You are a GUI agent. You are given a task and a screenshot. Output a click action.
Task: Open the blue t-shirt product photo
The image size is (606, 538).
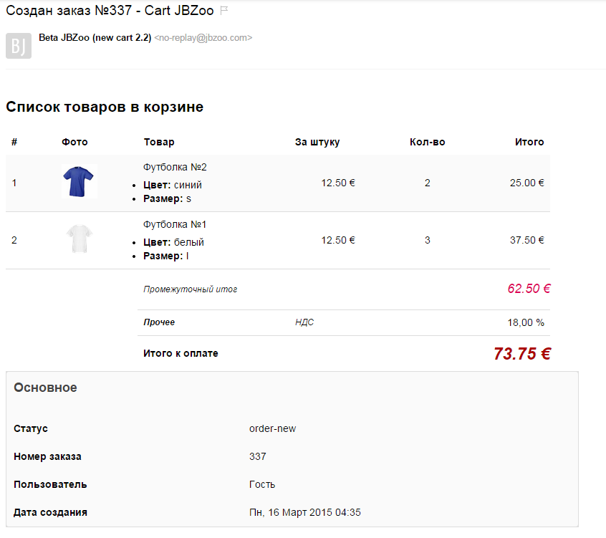(79, 181)
